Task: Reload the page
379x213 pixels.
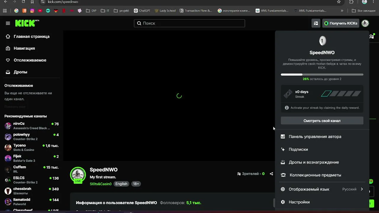Action: (23, 2)
